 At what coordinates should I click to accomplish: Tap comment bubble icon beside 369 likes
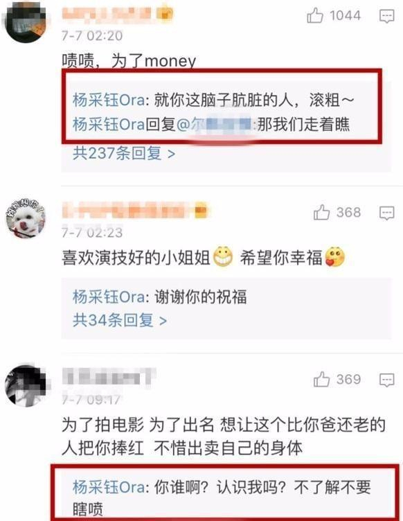[x=387, y=380]
